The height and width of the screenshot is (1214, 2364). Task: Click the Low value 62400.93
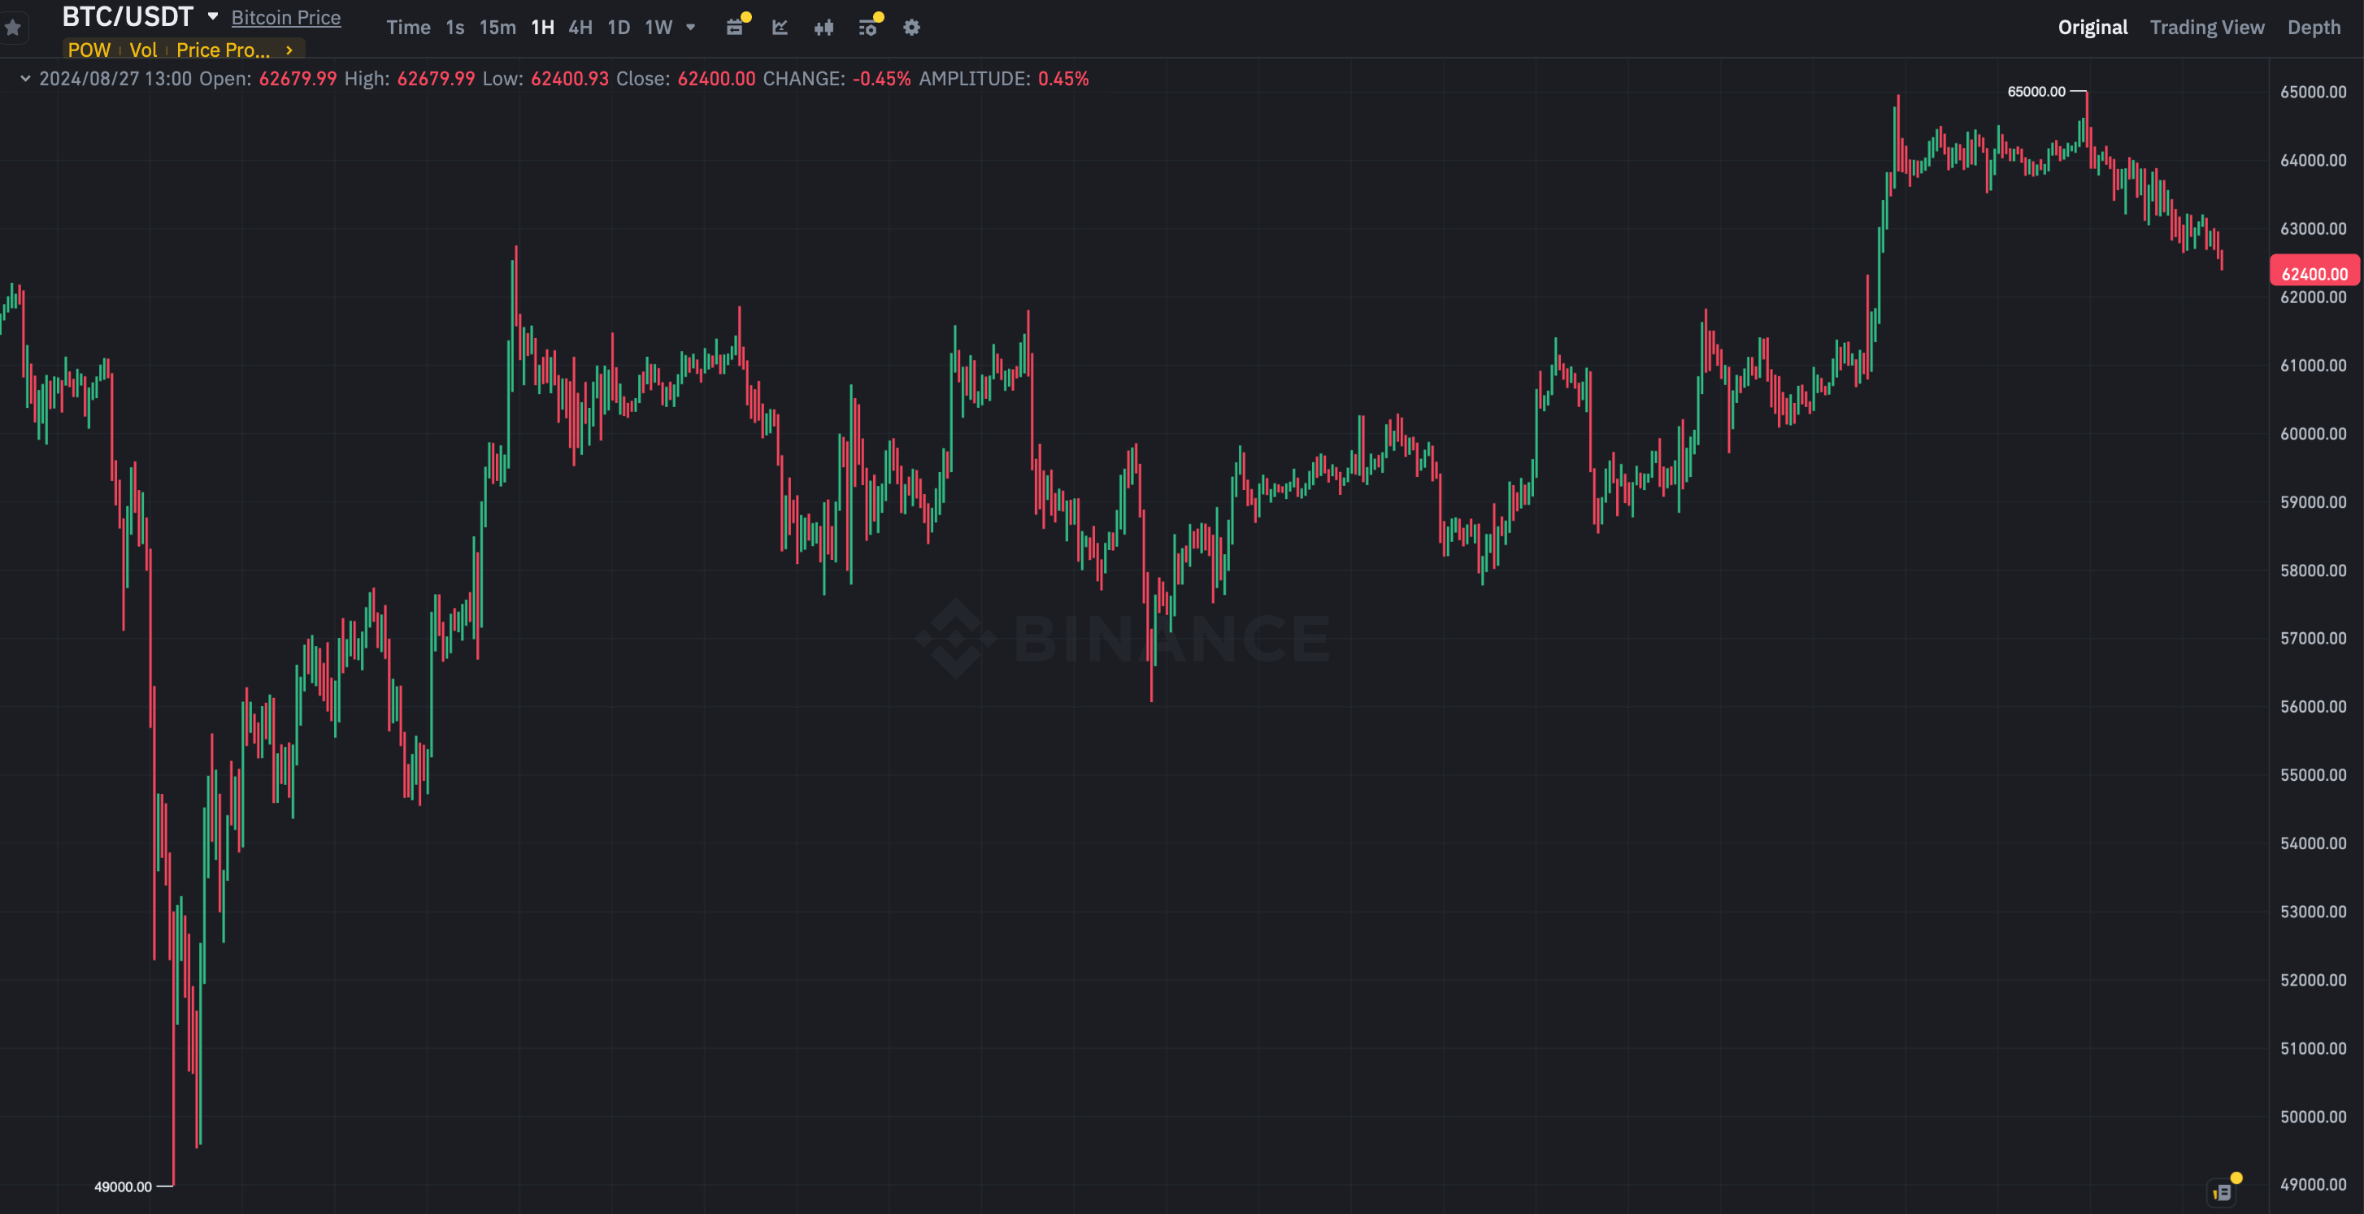coord(569,79)
